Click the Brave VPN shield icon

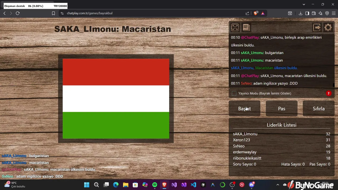327,13
